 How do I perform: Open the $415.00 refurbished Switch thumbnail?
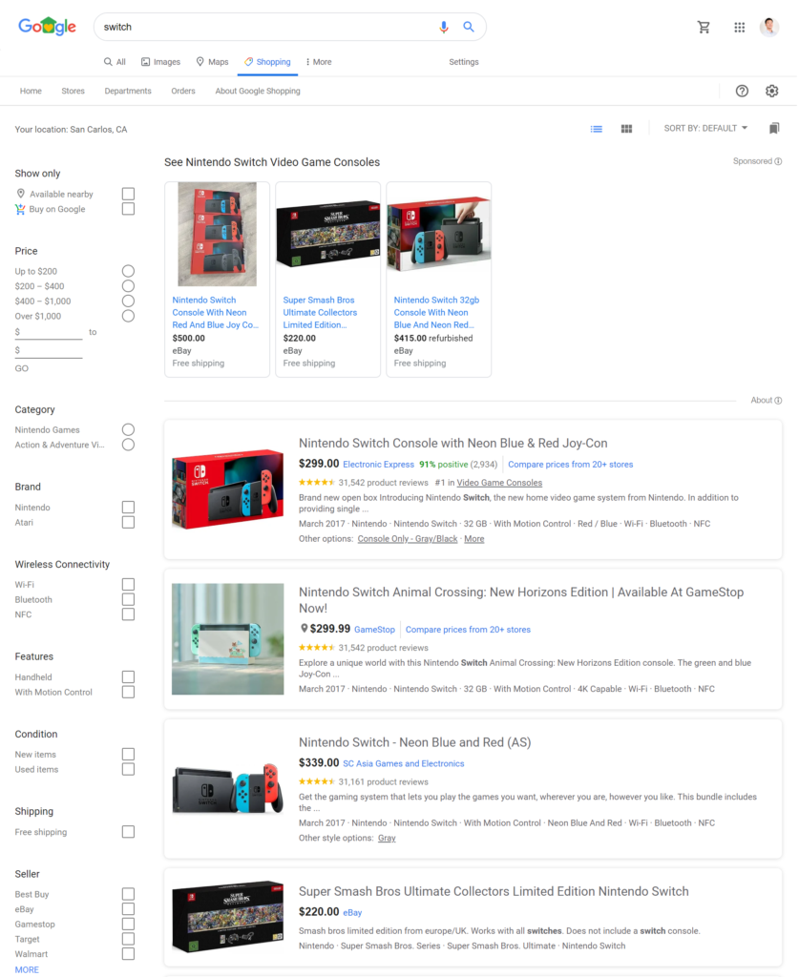(x=439, y=234)
